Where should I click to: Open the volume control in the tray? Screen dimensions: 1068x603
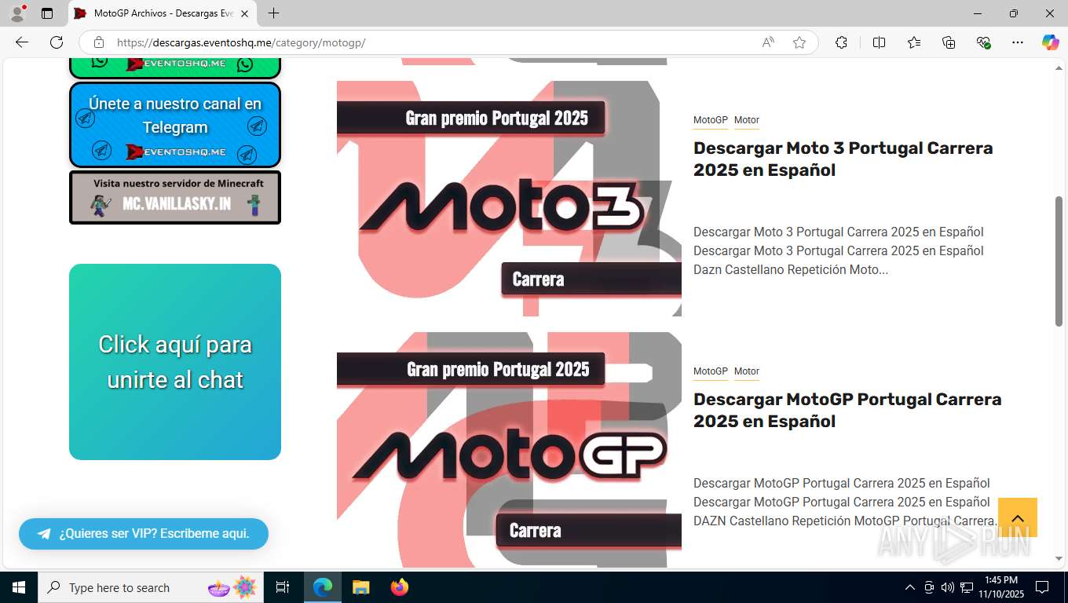948,587
